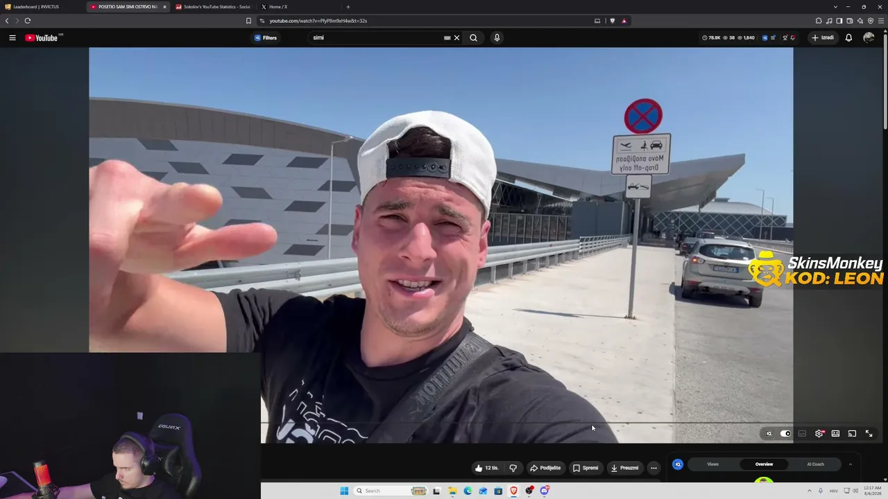Viewport: 888px width, 499px height.
Task: Open Brave Rewards triangle icon
Action: tap(624, 21)
